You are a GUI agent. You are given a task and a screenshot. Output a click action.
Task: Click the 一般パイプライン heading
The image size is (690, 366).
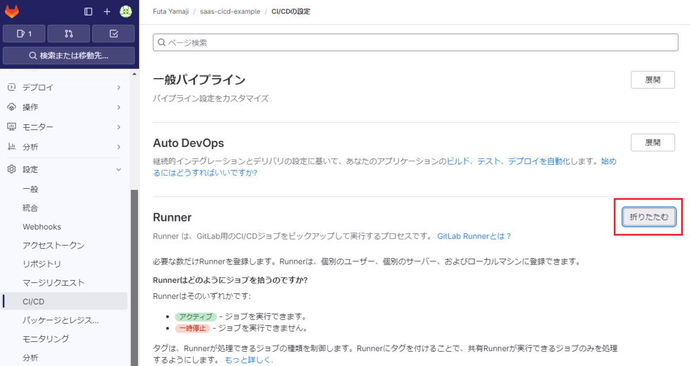(x=199, y=80)
